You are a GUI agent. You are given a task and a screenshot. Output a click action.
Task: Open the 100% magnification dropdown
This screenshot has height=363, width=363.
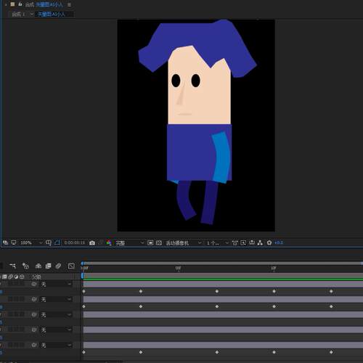pyautogui.click(x=31, y=242)
